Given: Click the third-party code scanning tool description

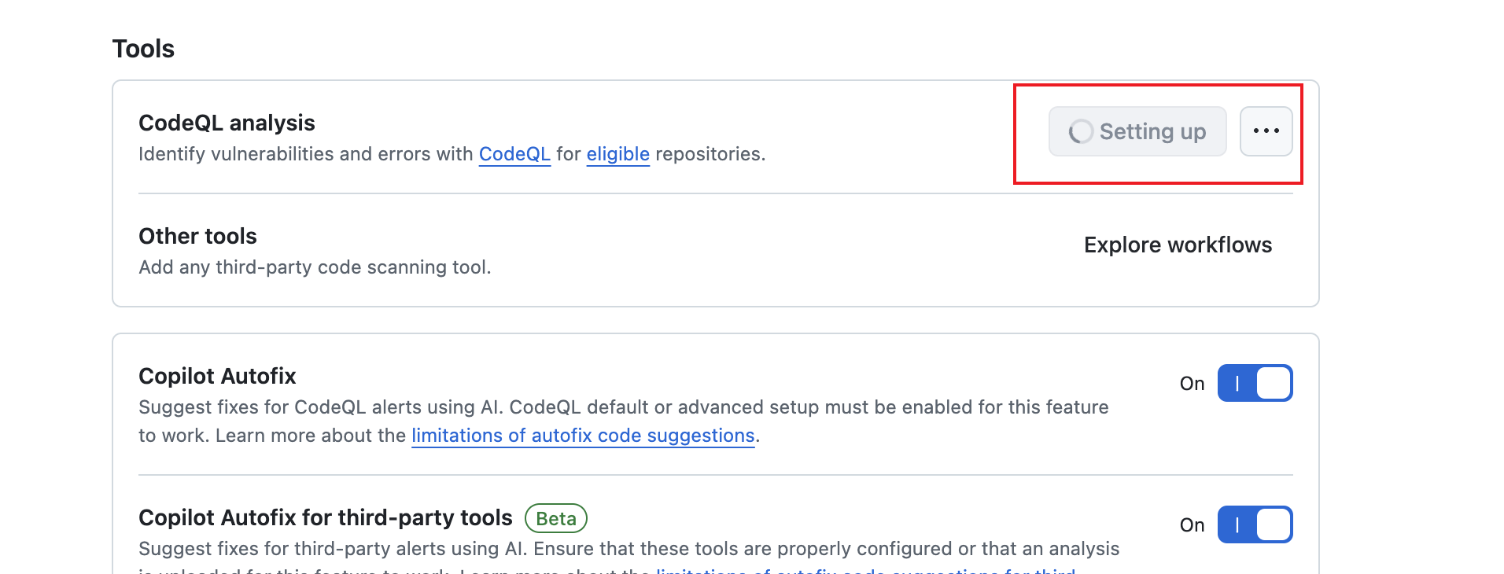Looking at the screenshot, I should click(315, 267).
